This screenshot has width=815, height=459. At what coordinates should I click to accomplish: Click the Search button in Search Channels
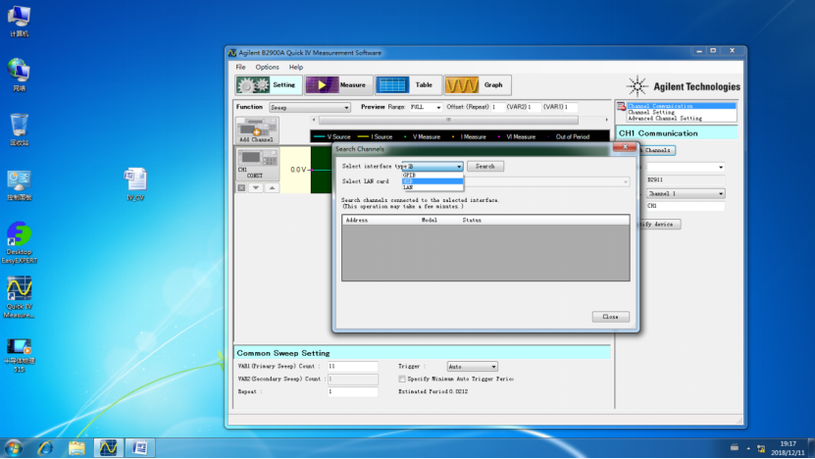[484, 167]
